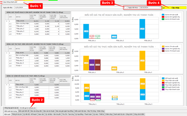Open the Ngày kết thúc date dropdown
The height and width of the screenshot is (116, 187).
[x=160, y=8]
